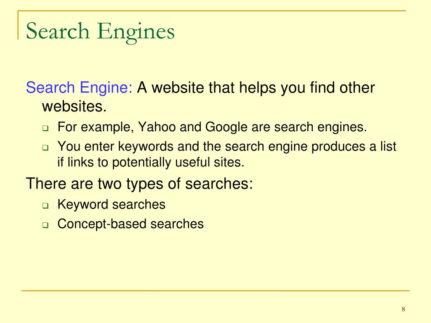Click the slide number 8
Screen dimensions: 431x323
point(403,309)
